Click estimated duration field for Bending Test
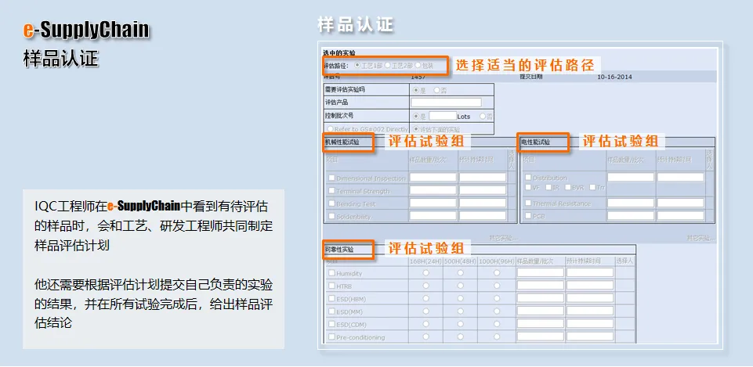The width and height of the screenshot is (753, 367). click(483, 203)
